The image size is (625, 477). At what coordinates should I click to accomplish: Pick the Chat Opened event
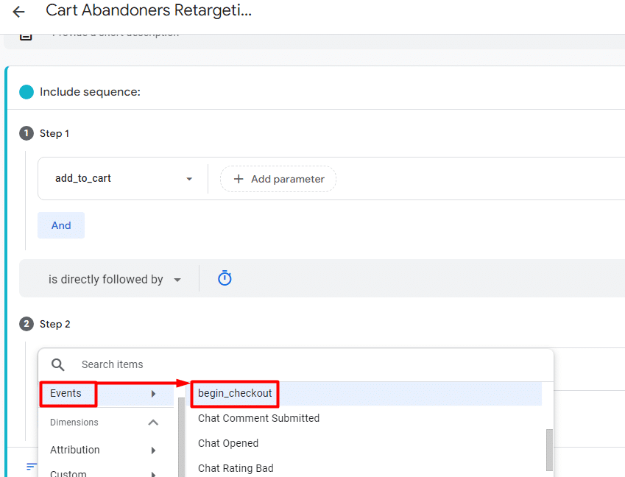228,443
